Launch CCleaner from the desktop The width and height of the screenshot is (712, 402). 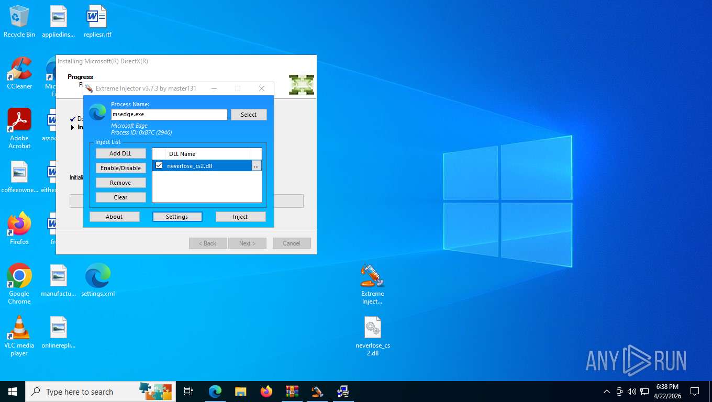[x=19, y=73]
